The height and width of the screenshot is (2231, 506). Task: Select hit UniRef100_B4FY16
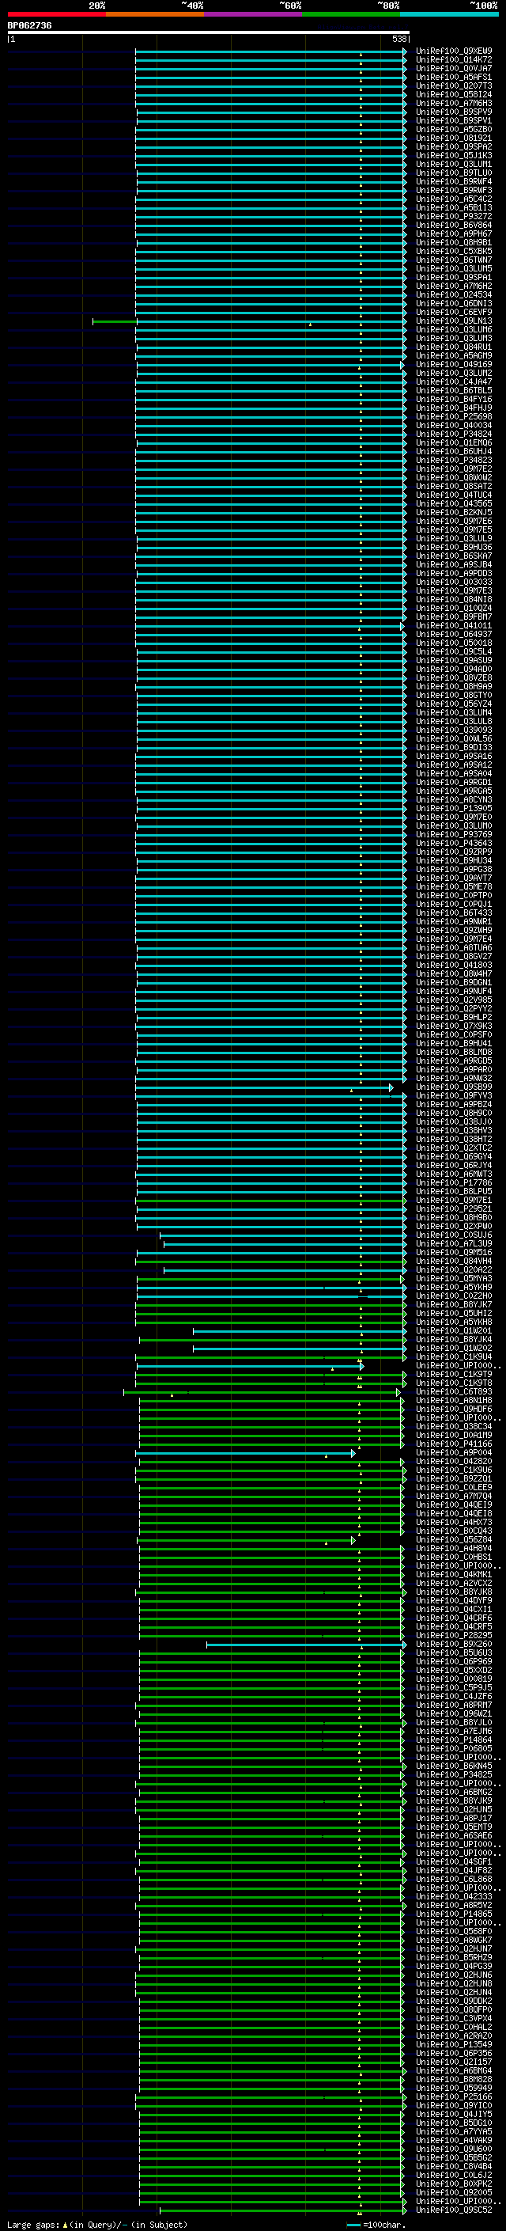[x=454, y=399]
